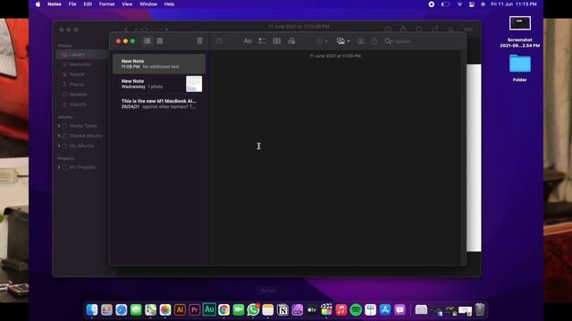Open the lock note dropdown
Viewport: 572px width, 321px height.
322,41
